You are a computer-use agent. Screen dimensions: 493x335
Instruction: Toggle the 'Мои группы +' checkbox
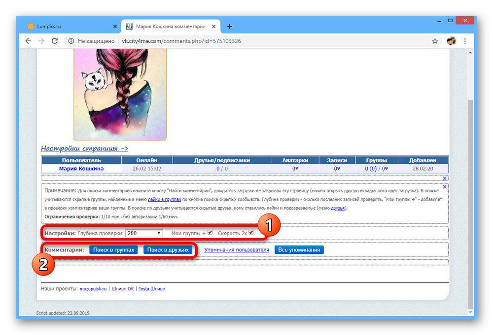click(211, 232)
